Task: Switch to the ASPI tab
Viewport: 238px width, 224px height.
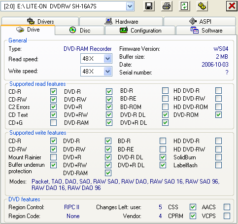Action: 200,21
